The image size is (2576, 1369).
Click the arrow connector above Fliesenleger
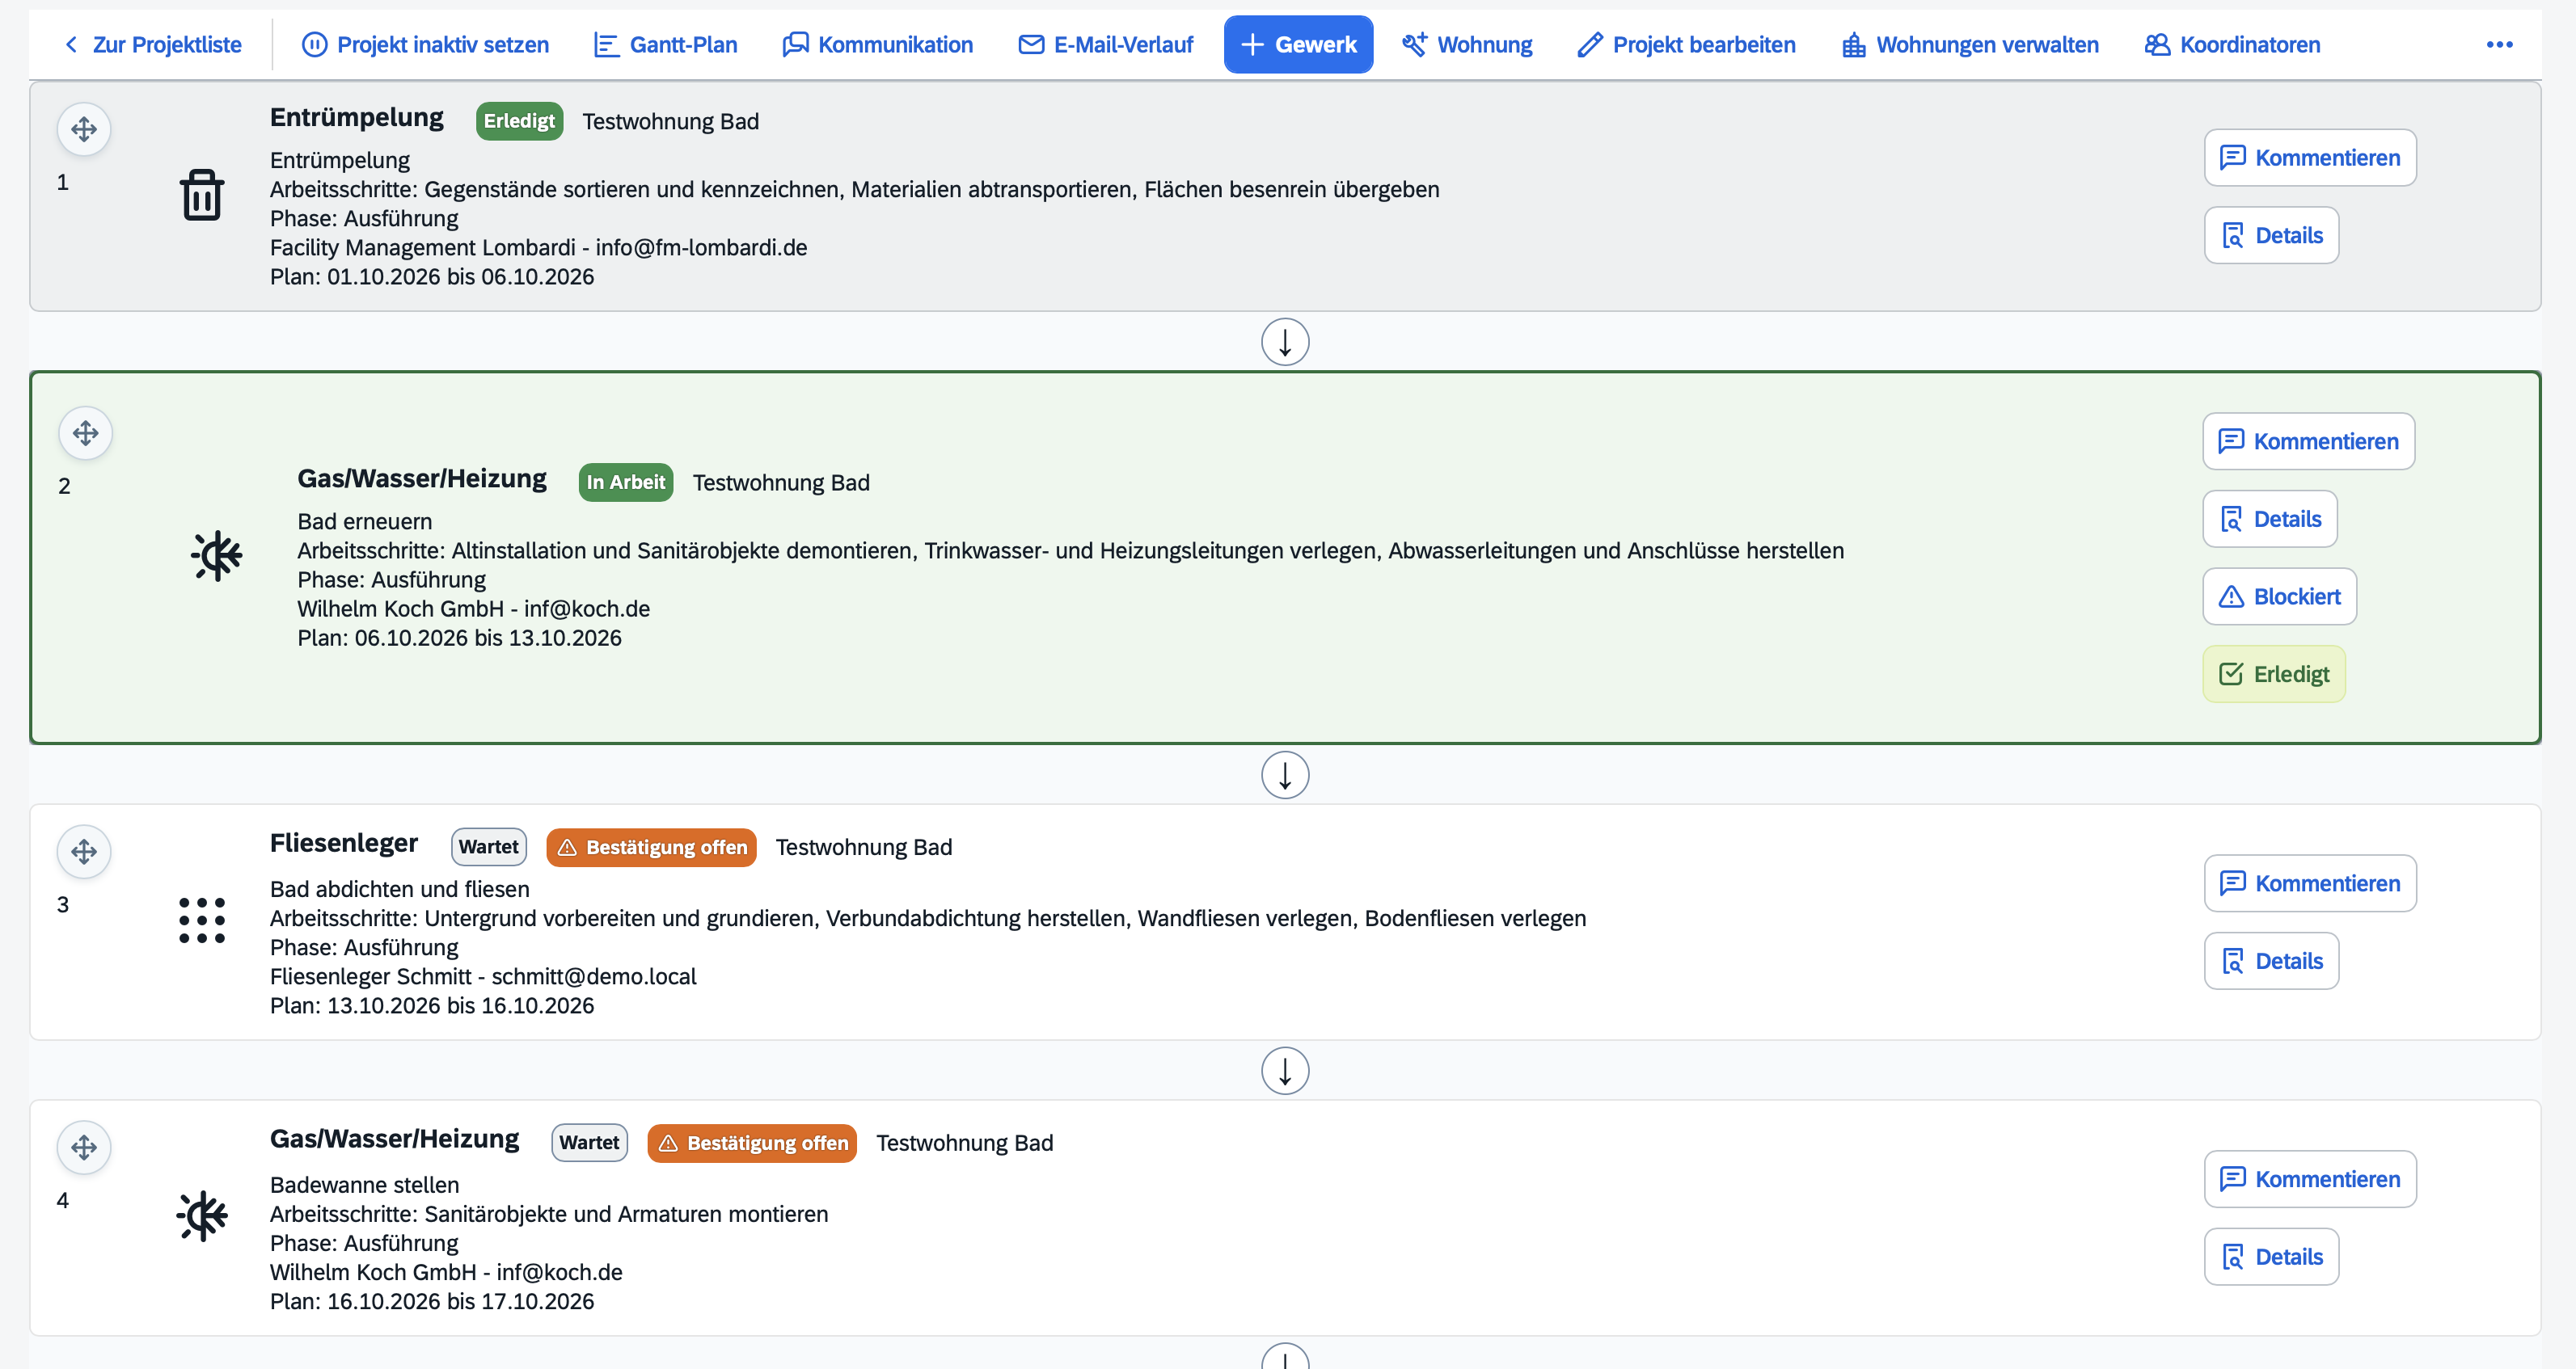(1285, 776)
